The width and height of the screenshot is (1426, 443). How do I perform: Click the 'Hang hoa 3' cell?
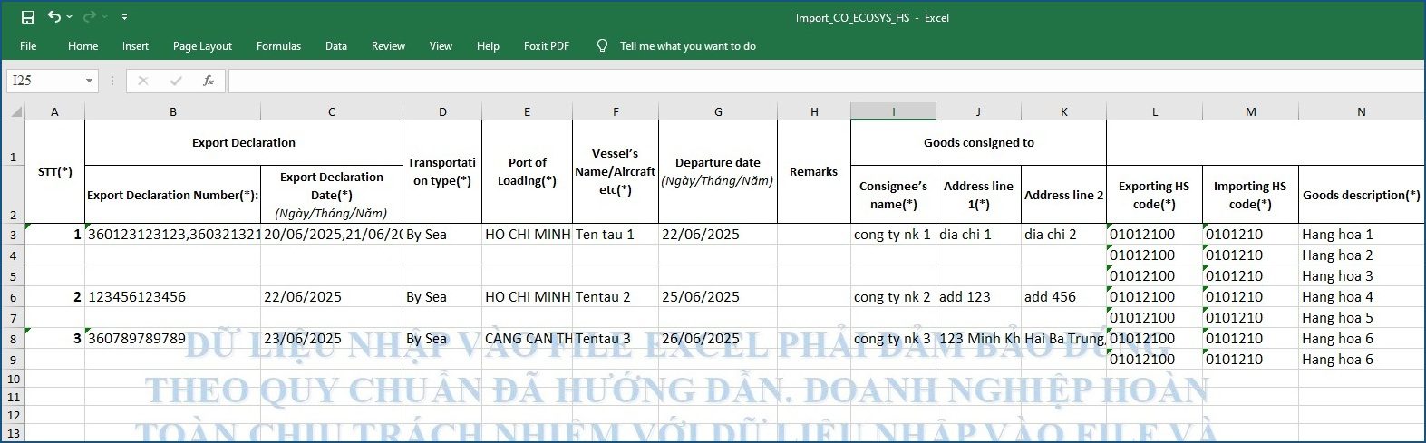1362,276
